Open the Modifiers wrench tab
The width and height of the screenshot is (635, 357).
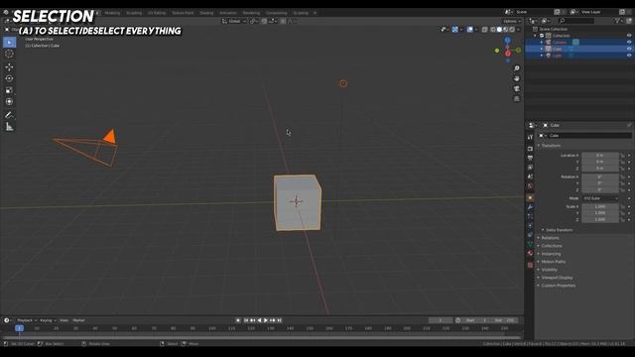530,207
